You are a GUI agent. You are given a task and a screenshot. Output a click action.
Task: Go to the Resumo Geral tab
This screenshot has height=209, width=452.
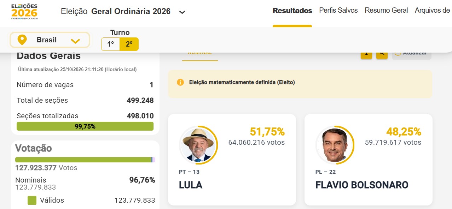click(386, 11)
